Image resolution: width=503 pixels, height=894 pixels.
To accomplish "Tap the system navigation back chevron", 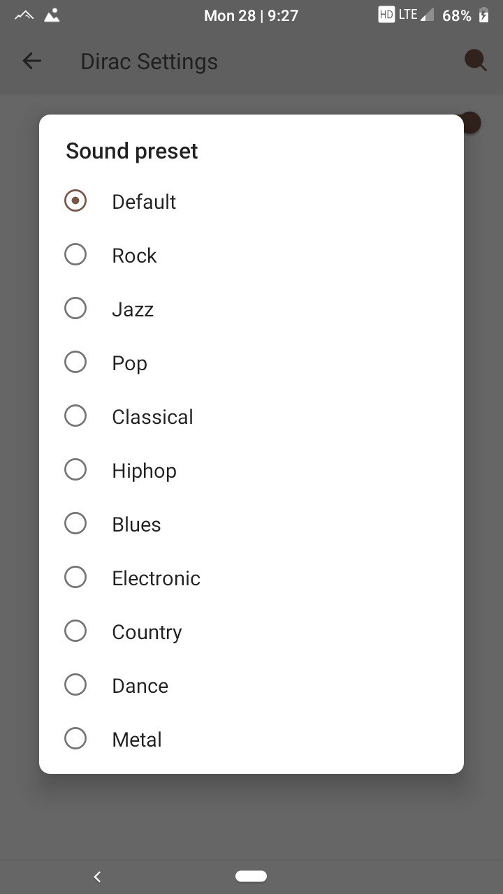I will pyautogui.click(x=97, y=877).
